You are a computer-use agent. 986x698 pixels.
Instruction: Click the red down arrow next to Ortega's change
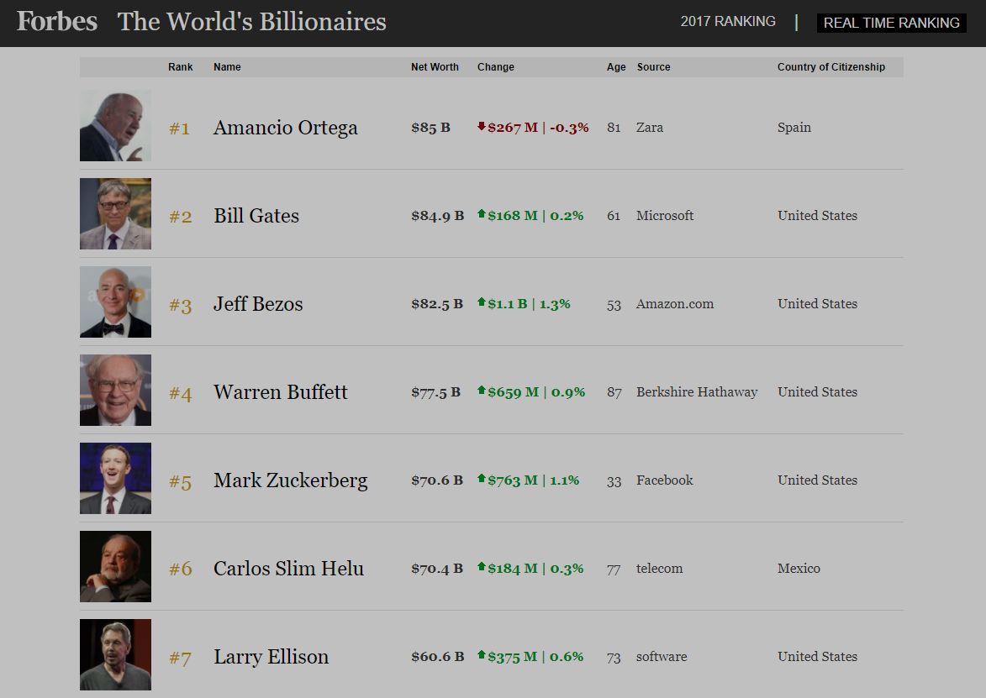tap(480, 128)
